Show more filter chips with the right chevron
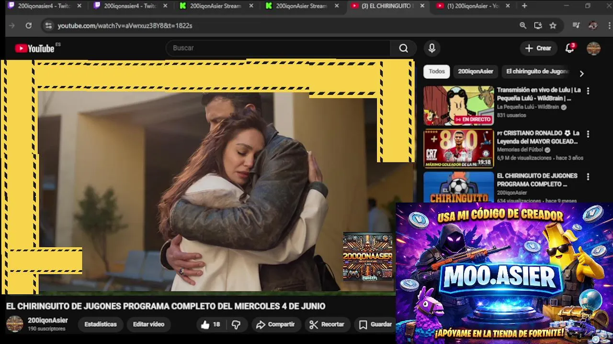Image resolution: width=613 pixels, height=344 pixels. click(x=581, y=74)
